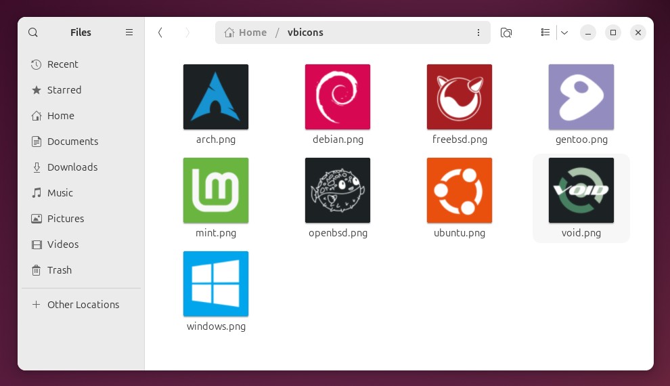Click the Home breadcrumb in path bar

[245, 33]
